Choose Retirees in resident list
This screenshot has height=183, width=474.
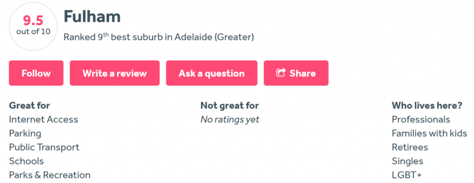[x=410, y=147]
